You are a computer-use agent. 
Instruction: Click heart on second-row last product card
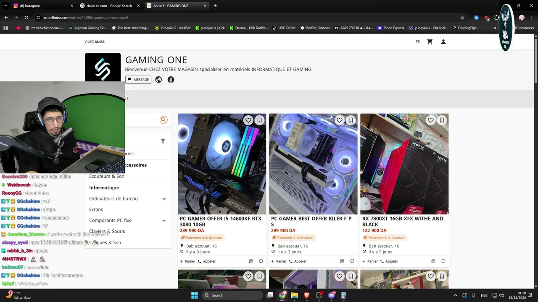[x=431, y=276]
